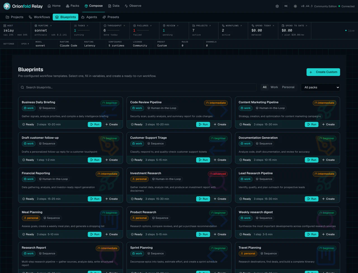Click beginner badge on Business Daily Briefing
The width and height of the screenshot is (358, 273).
tap(110, 103)
